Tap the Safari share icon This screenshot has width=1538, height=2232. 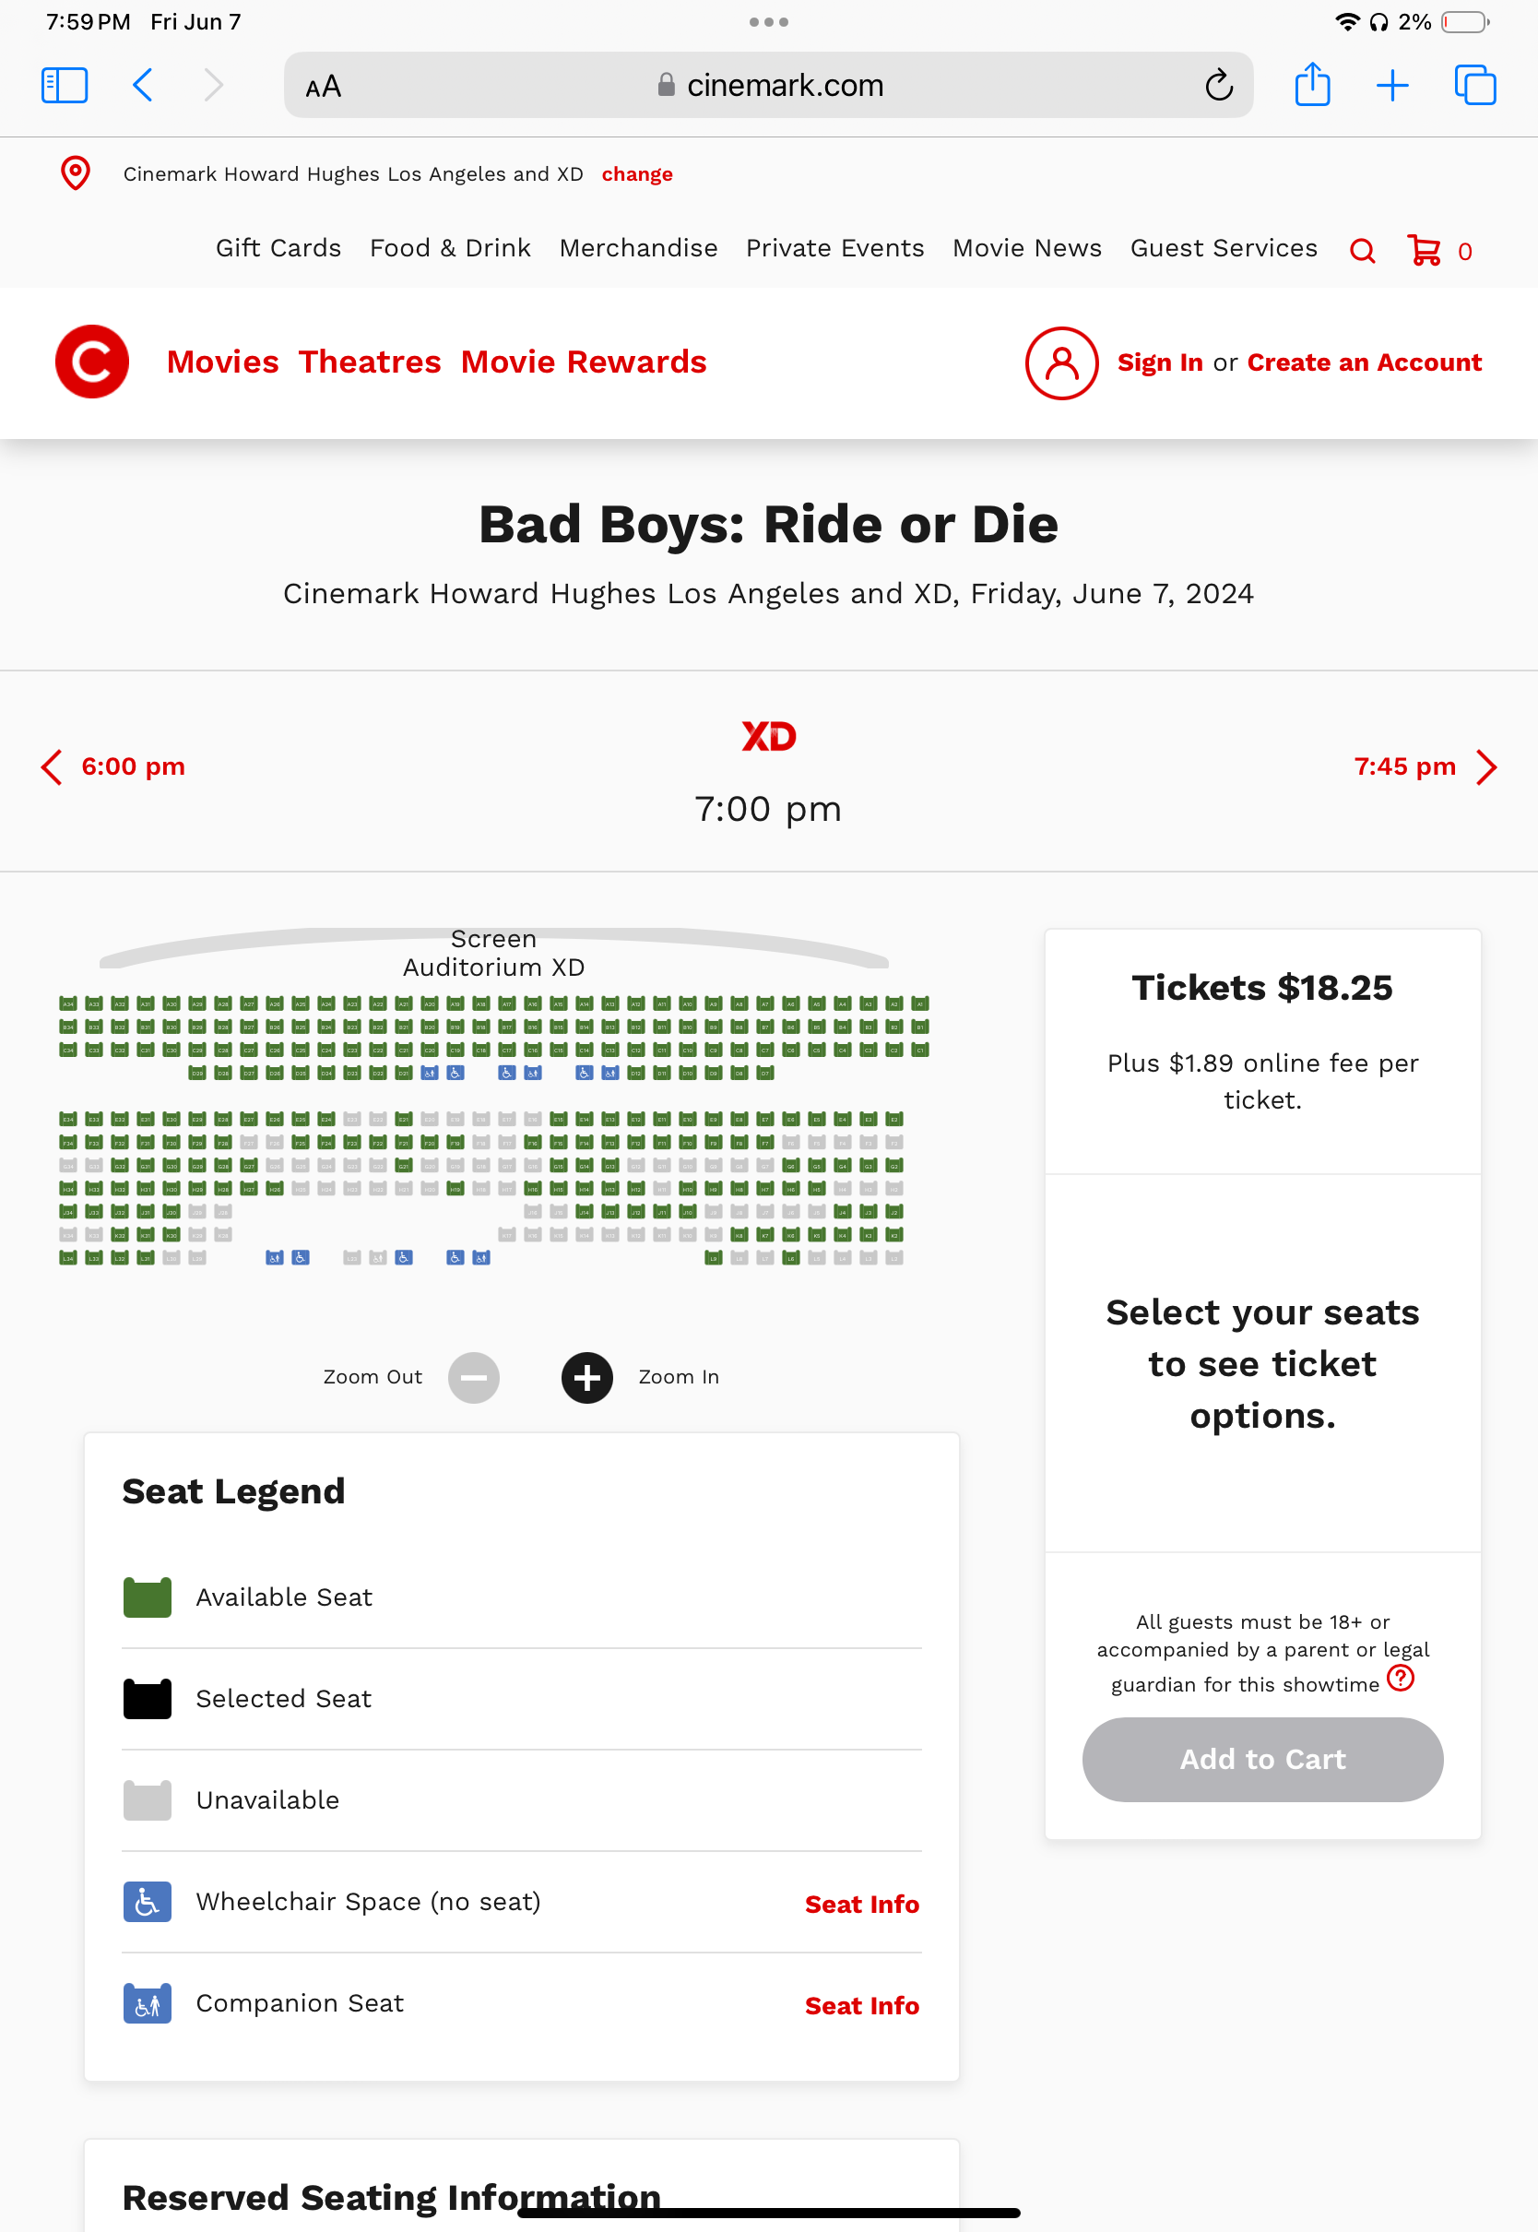(1311, 85)
